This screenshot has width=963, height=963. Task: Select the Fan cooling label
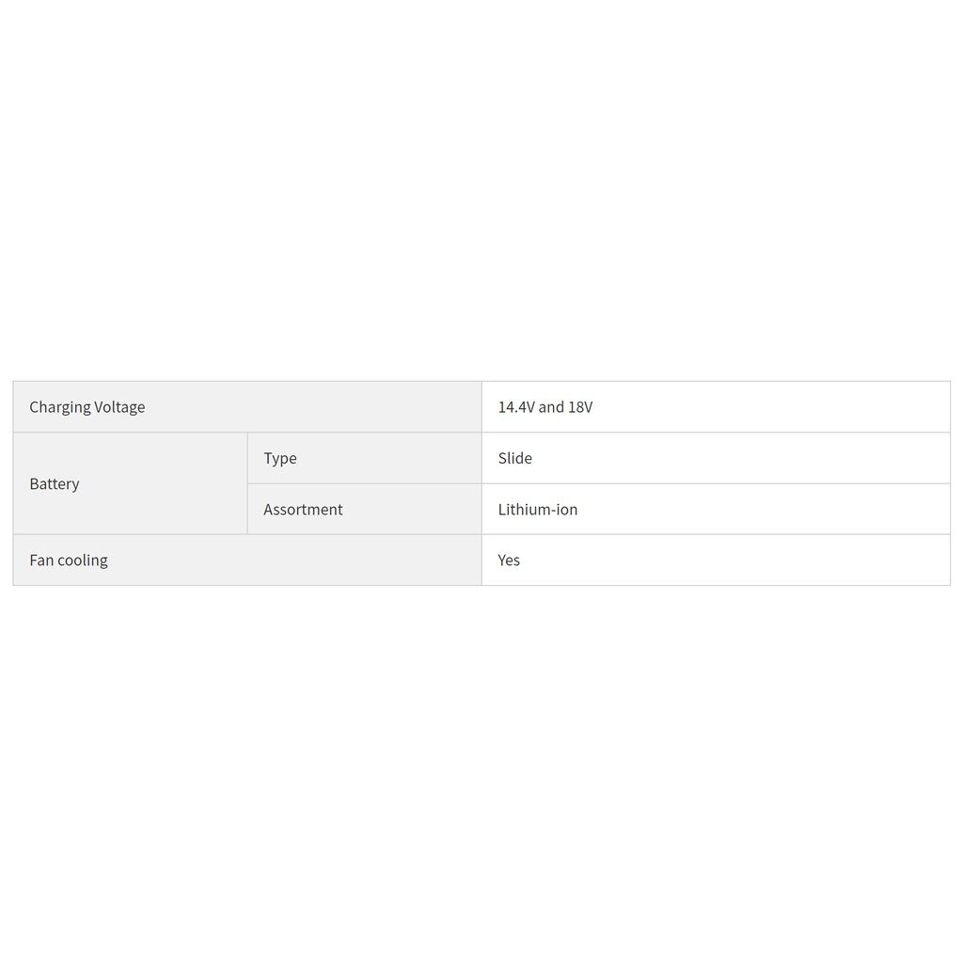point(68,560)
